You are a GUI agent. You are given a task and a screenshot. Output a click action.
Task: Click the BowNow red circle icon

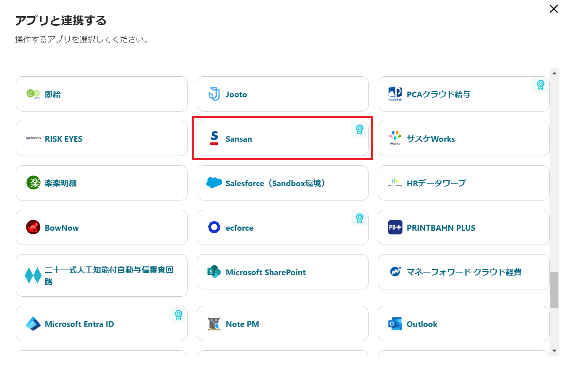(x=33, y=227)
